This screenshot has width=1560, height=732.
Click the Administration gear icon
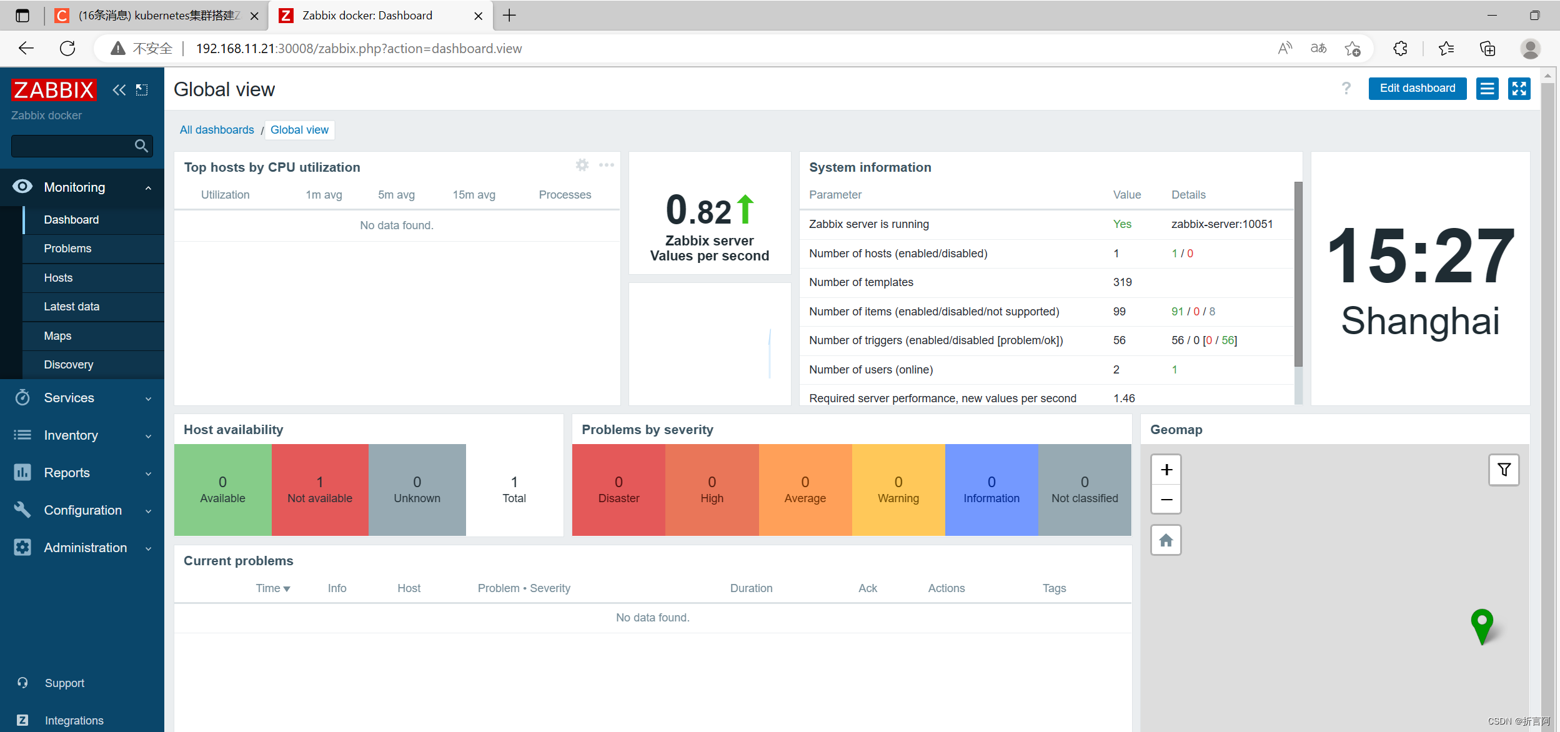[22, 548]
